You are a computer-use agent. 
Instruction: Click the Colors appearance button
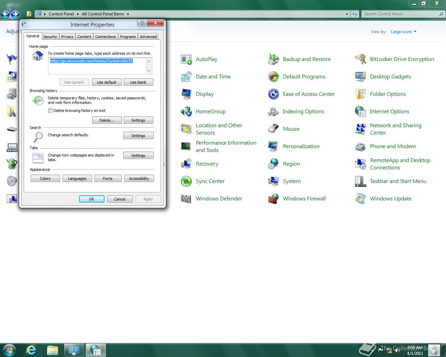pyautogui.click(x=45, y=178)
